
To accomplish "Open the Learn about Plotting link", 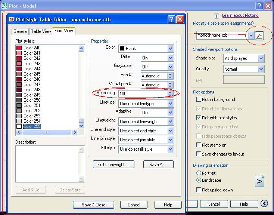I will coord(240,15).
